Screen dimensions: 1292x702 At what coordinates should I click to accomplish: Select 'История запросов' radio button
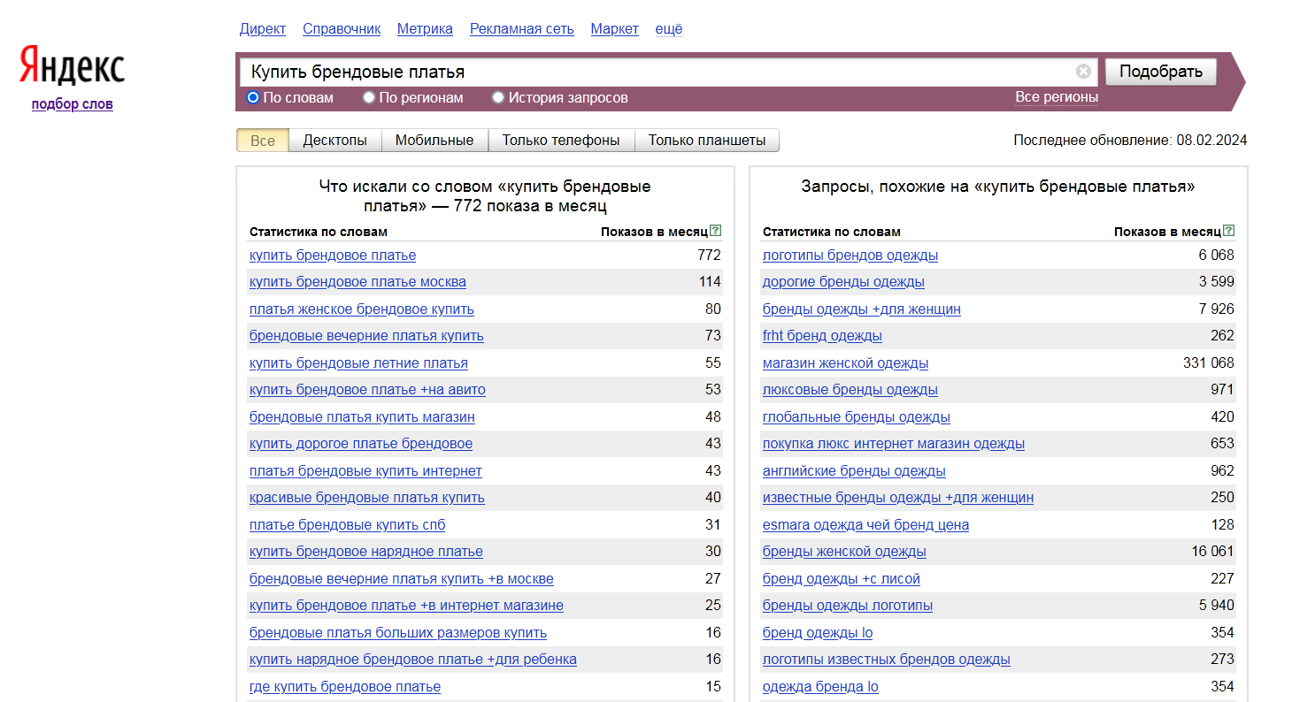[x=498, y=97]
